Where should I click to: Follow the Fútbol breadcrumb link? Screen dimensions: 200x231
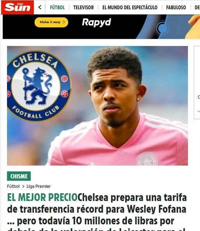[13, 186]
